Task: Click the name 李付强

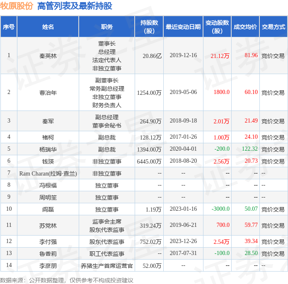Action: (48, 242)
